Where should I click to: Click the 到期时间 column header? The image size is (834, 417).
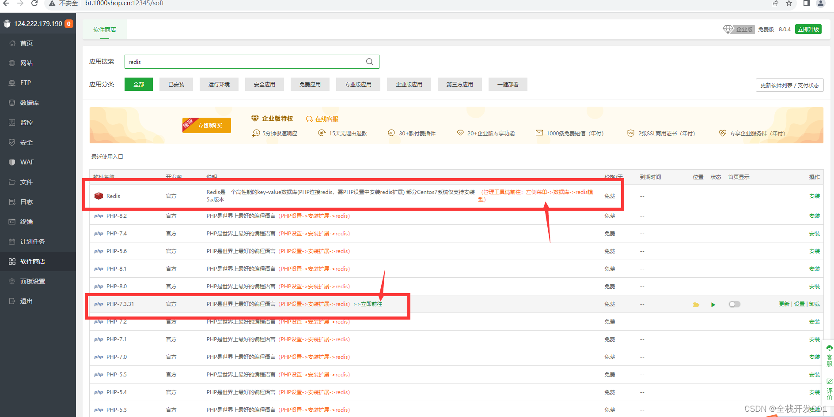coord(650,177)
